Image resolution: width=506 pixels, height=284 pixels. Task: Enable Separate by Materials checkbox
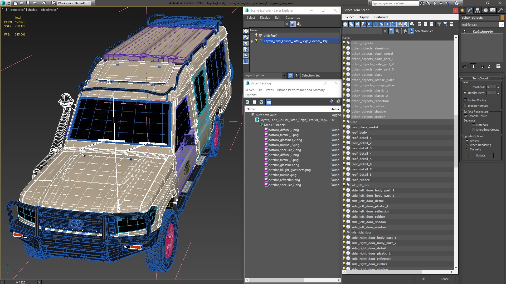coord(473,125)
